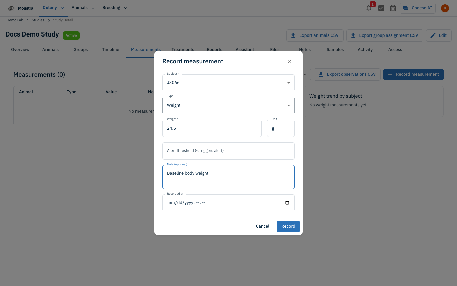Switch to the Animals study tab
The height and width of the screenshot is (286, 457).
(x=51, y=50)
